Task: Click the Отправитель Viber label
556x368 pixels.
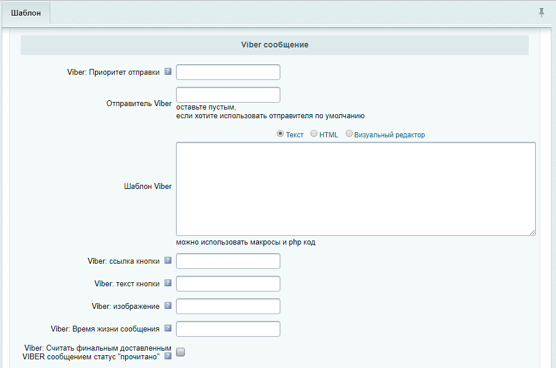Action: (x=139, y=103)
